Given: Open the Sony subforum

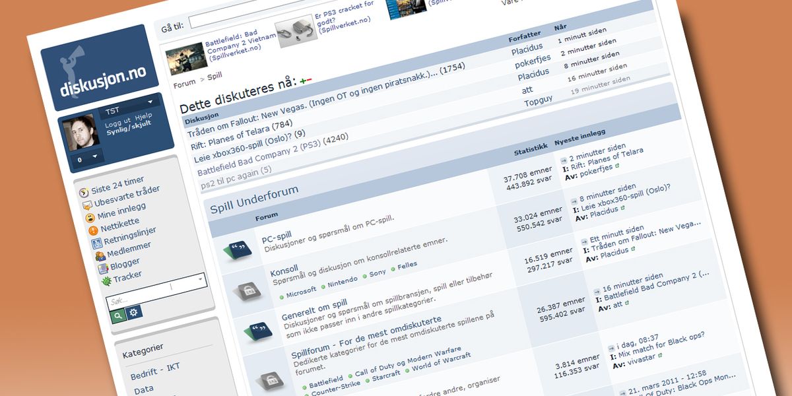Looking at the screenshot, I should pos(376,274).
